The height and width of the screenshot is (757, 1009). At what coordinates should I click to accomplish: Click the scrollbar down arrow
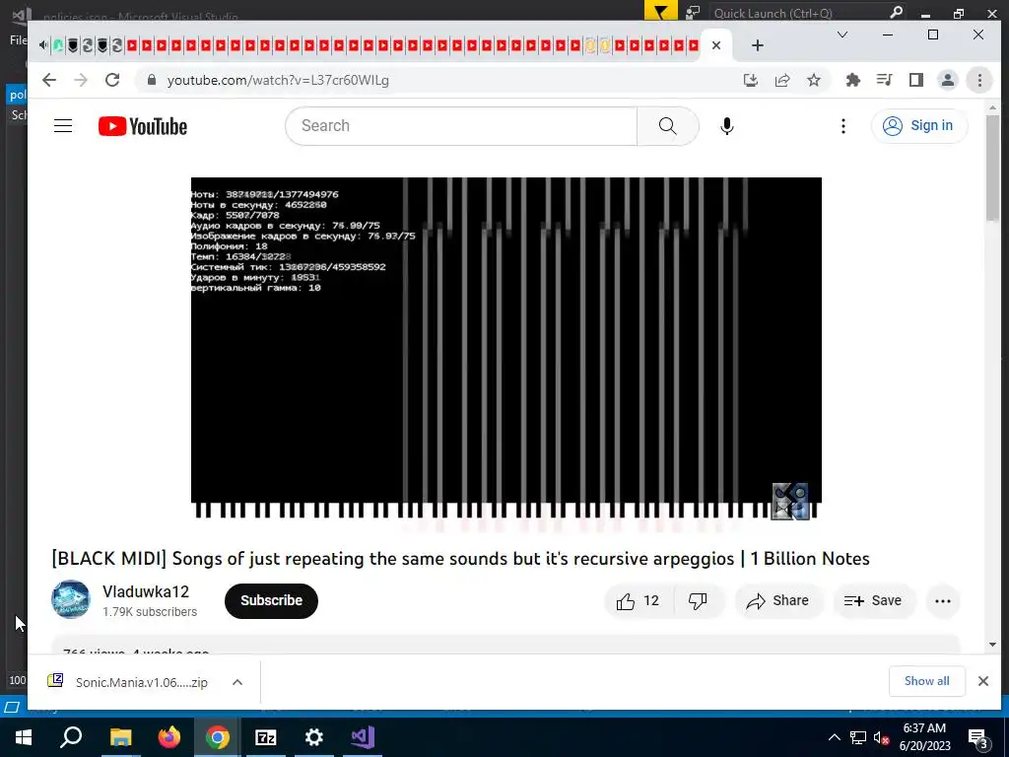point(992,645)
